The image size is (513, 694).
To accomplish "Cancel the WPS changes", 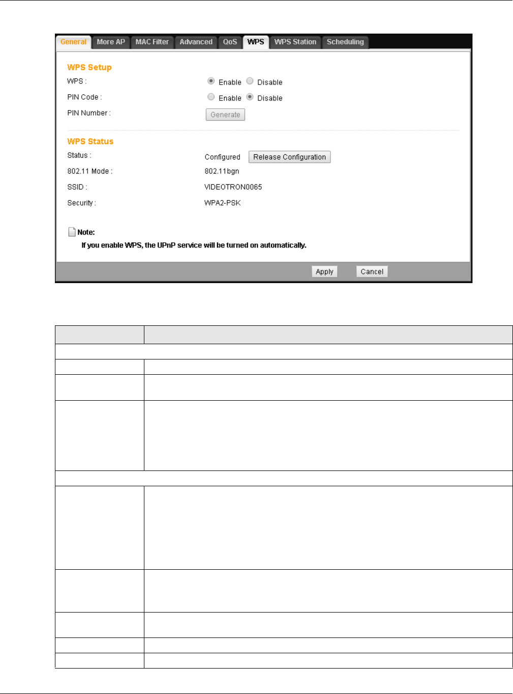I will 372,271.
